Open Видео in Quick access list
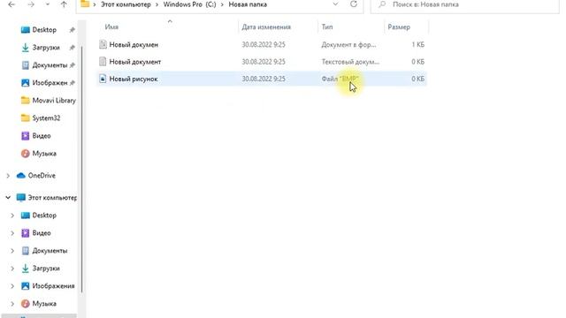 [42, 136]
